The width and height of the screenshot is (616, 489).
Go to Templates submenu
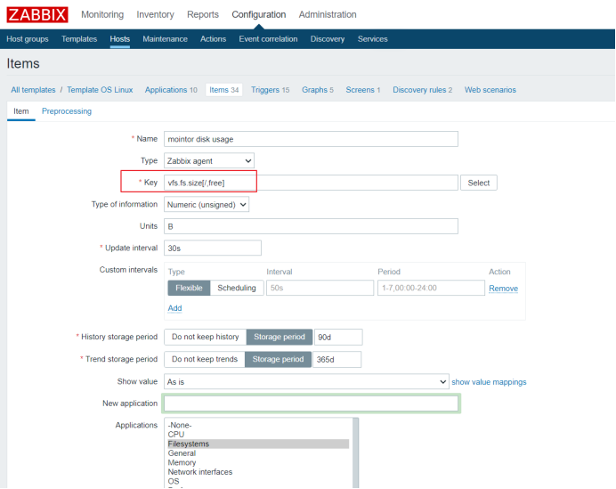click(x=79, y=39)
